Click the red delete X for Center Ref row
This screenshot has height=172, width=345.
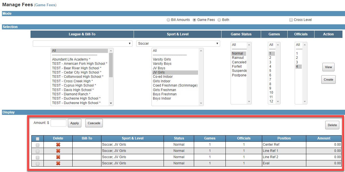click(58, 145)
